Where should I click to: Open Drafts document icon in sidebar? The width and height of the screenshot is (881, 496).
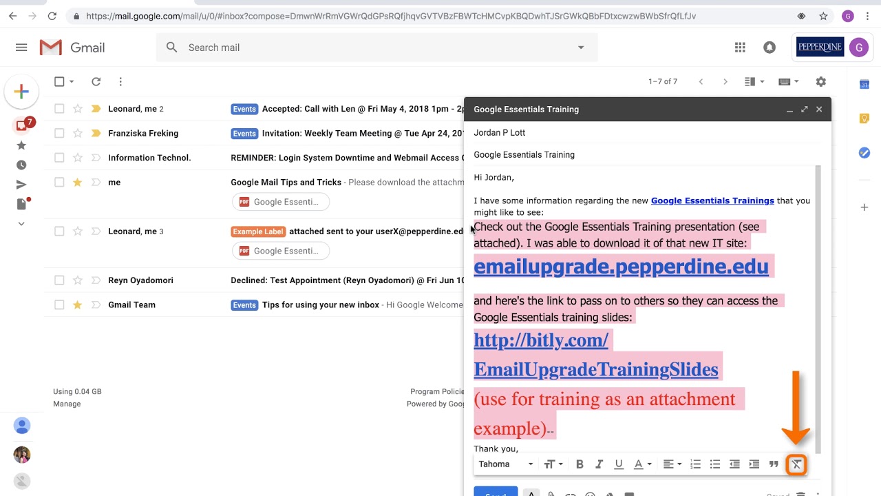pyautogui.click(x=21, y=204)
